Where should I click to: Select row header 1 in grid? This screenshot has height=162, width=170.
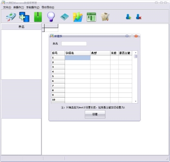(58, 58)
